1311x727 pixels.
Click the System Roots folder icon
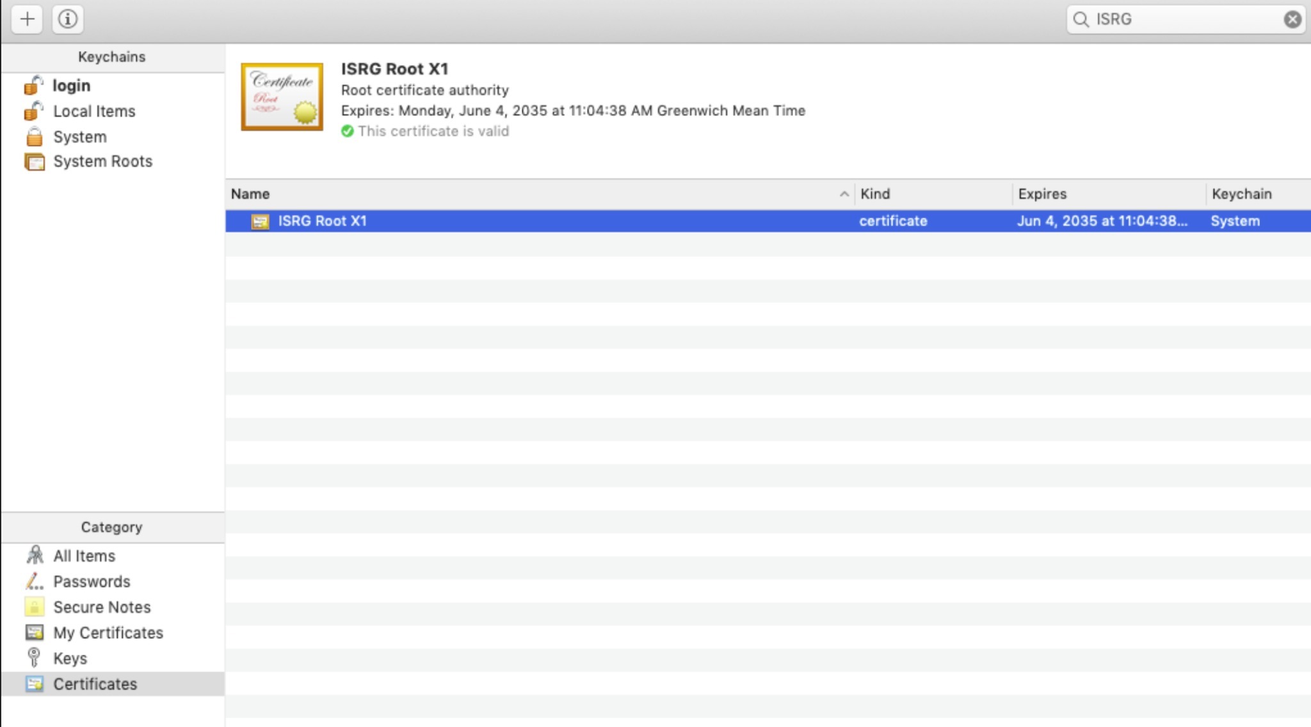click(x=35, y=162)
